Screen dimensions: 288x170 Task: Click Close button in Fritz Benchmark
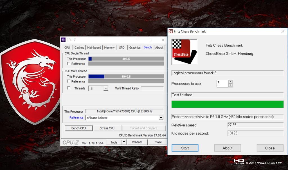coord(270,148)
